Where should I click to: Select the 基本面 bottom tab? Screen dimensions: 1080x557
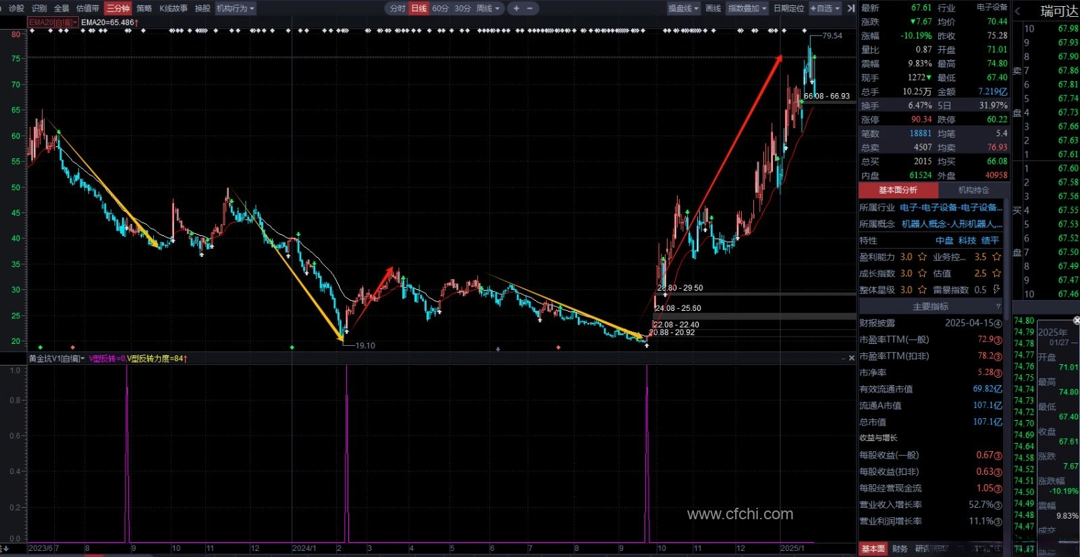click(873, 549)
